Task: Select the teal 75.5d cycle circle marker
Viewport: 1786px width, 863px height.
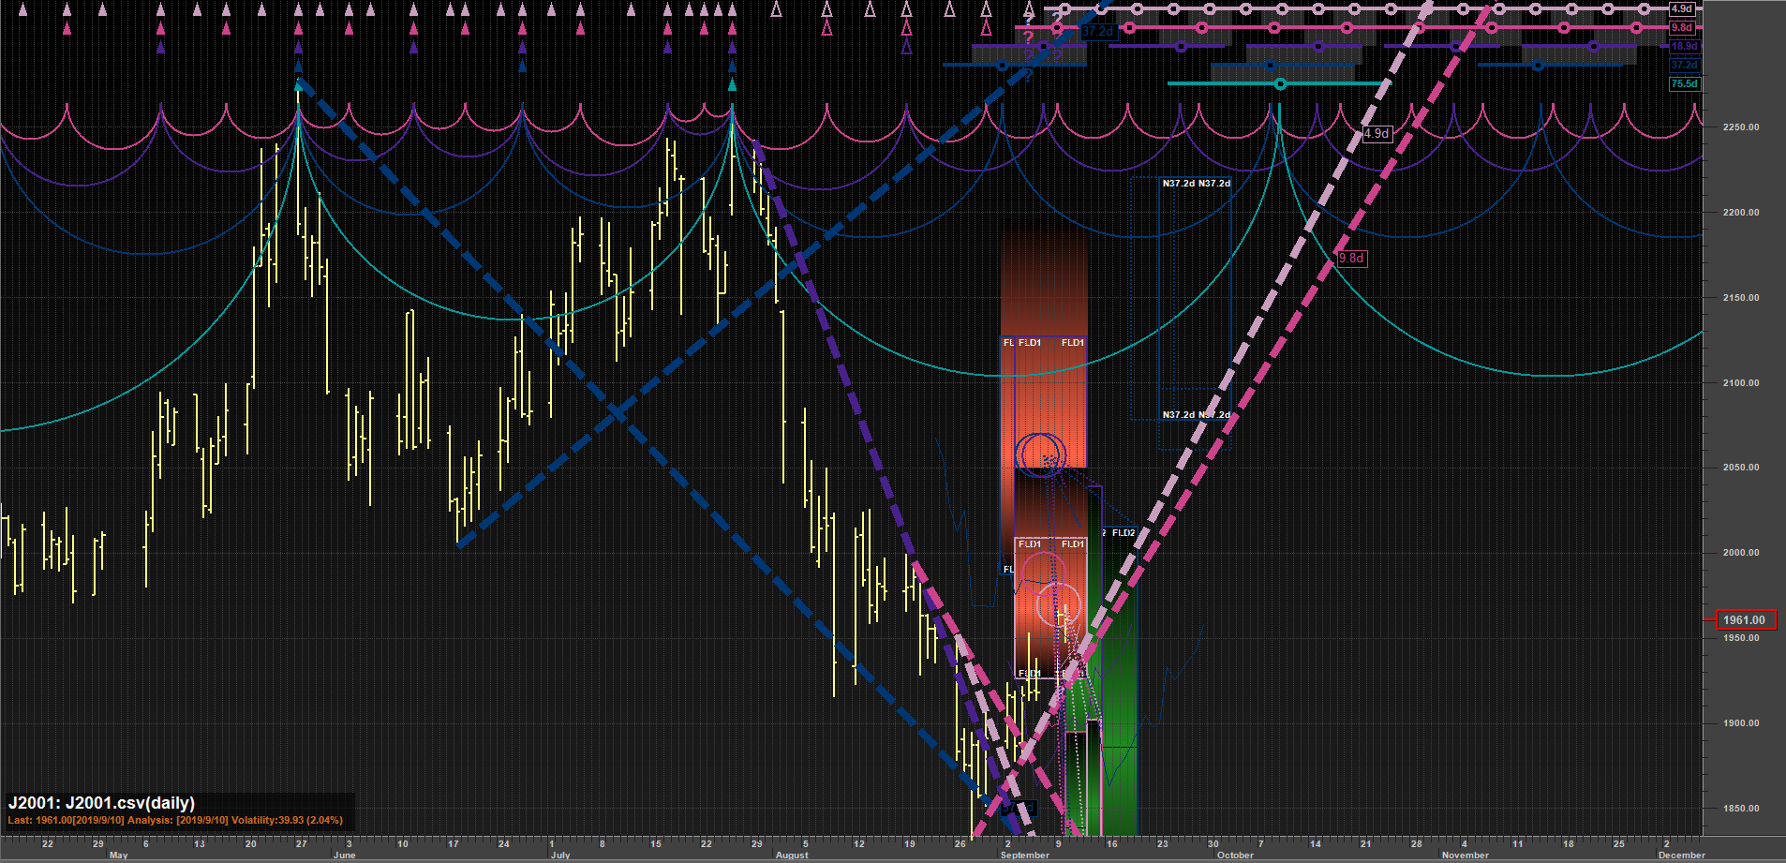Action: [x=1280, y=84]
